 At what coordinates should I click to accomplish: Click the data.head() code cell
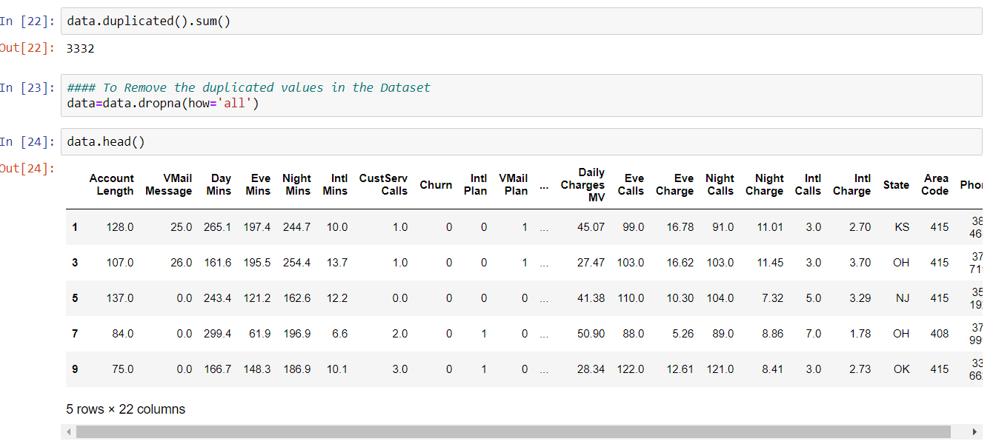pyautogui.click(x=522, y=141)
